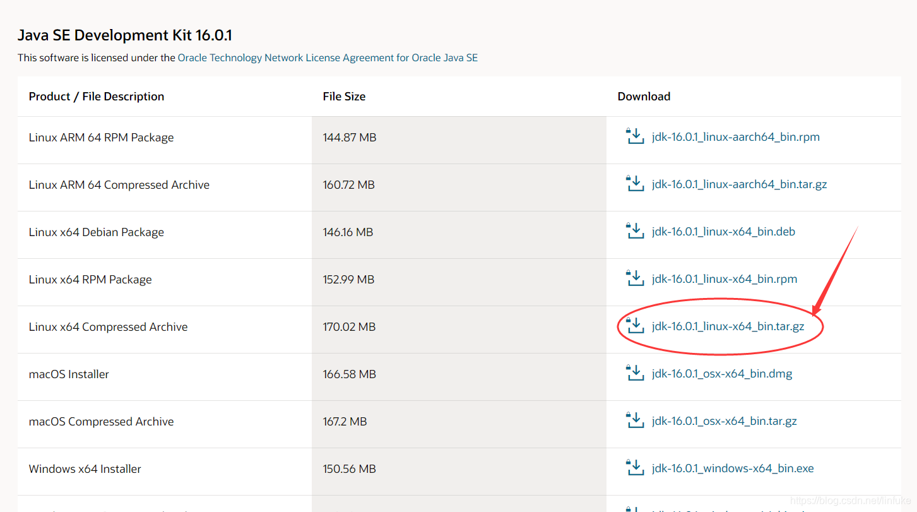Click download icon for windows-x64 exe
This screenshot has height=512, width=917.
(635, 467)
